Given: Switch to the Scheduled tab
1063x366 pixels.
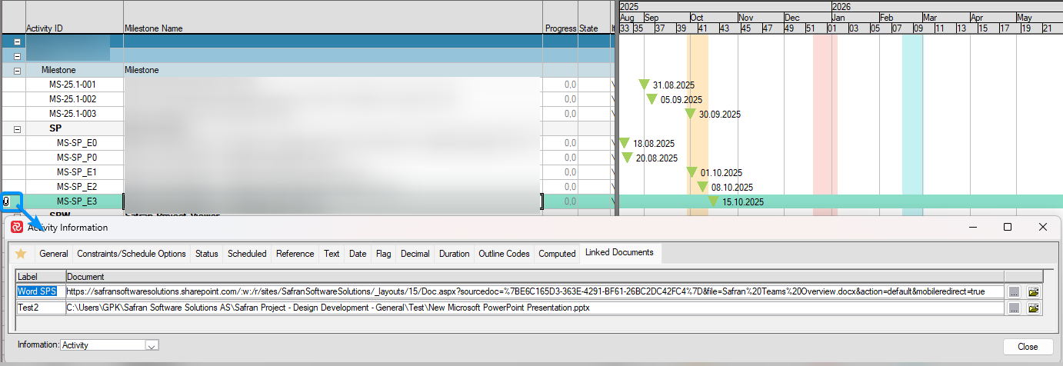Looking at the screenshot, I should tap(247, 254).
